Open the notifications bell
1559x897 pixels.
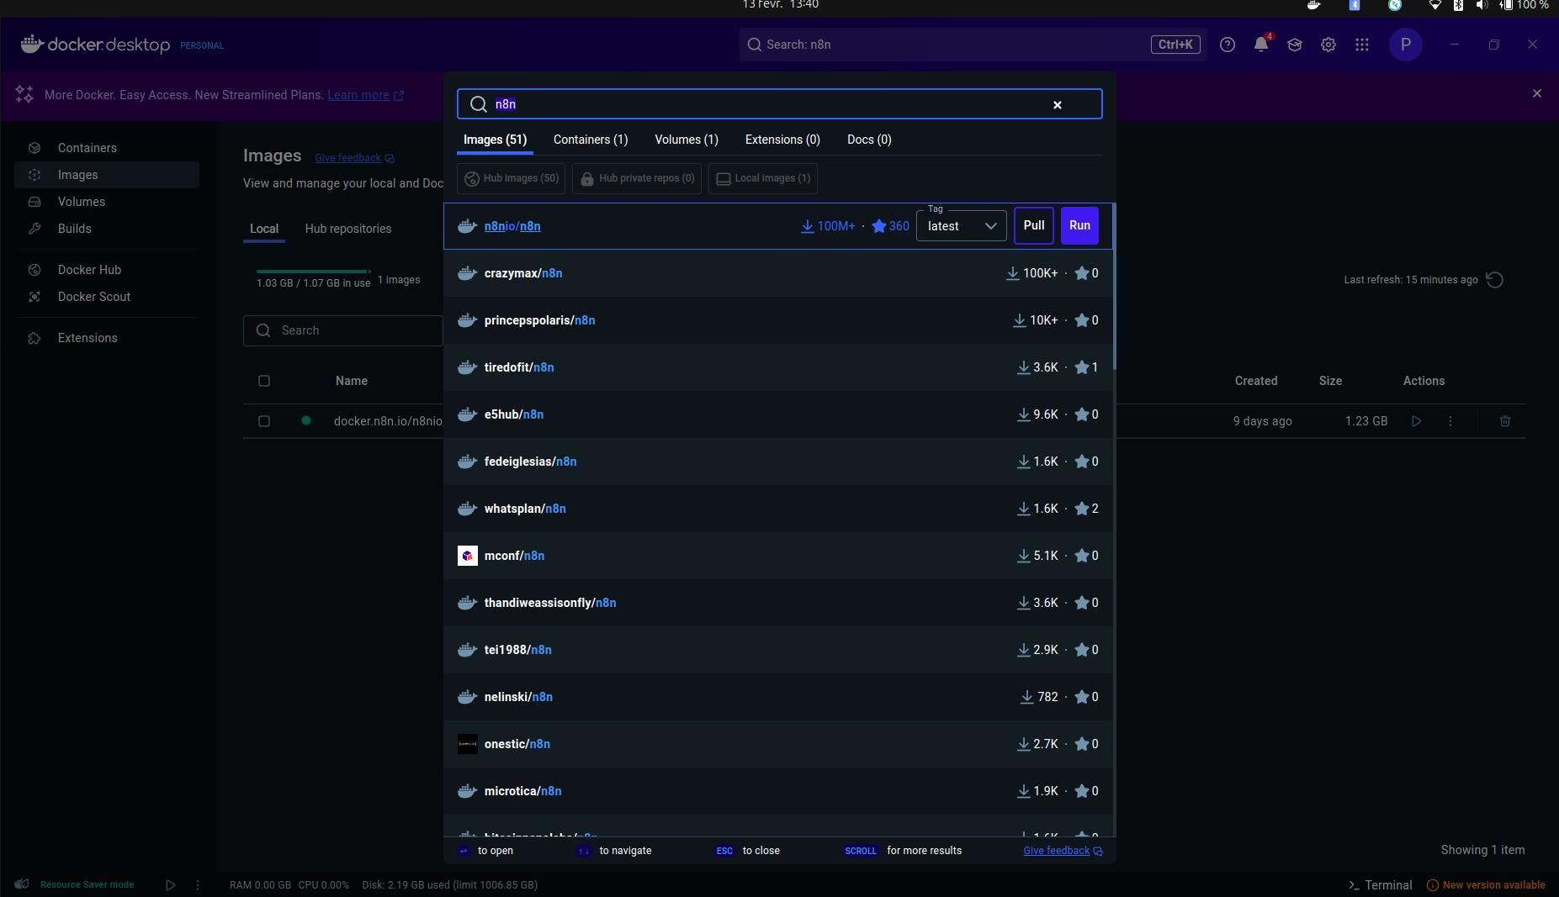(x=1261, y=45)
